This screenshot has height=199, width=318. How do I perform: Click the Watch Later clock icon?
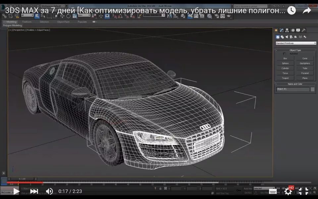coord(291,10)
